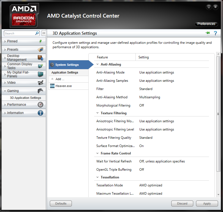Click the Apply button

click(x=207, y=203)
